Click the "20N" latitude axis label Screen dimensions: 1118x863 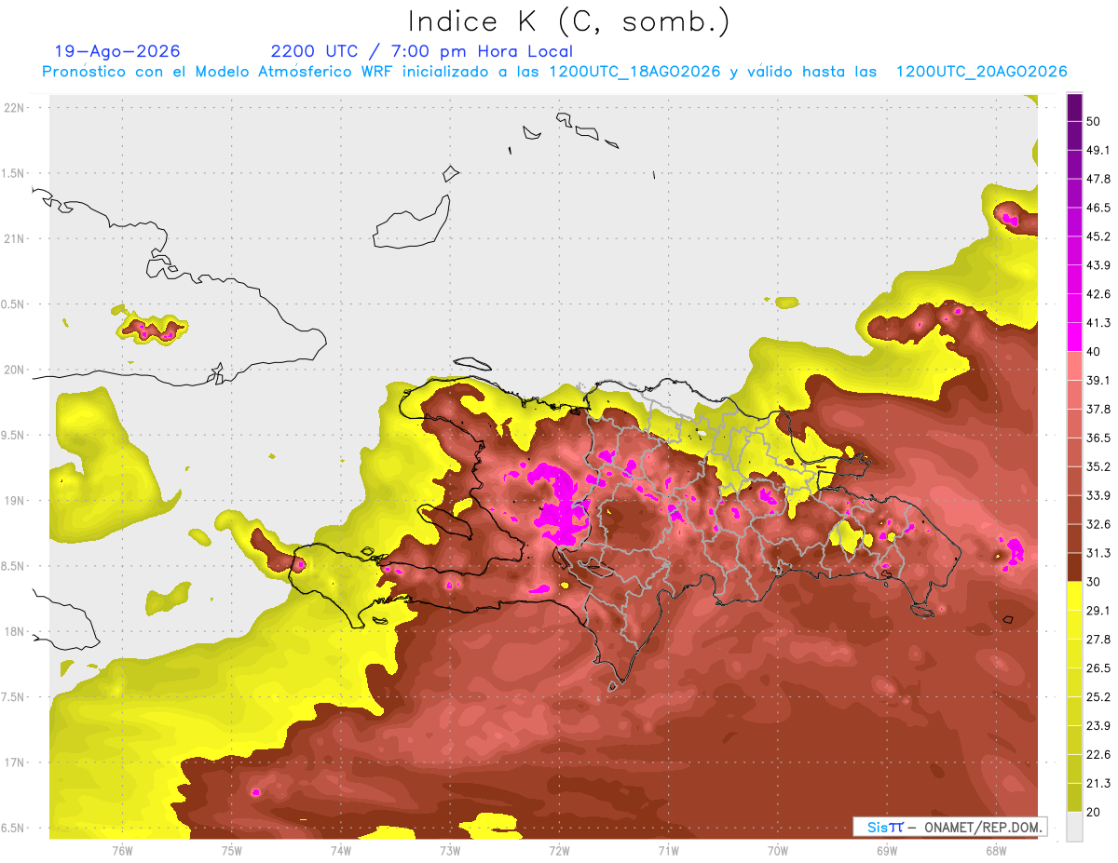coord(15,370)
